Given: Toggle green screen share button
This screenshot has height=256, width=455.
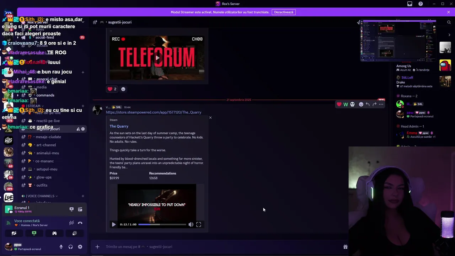Looking at the screenshot, I should [34, 233].
